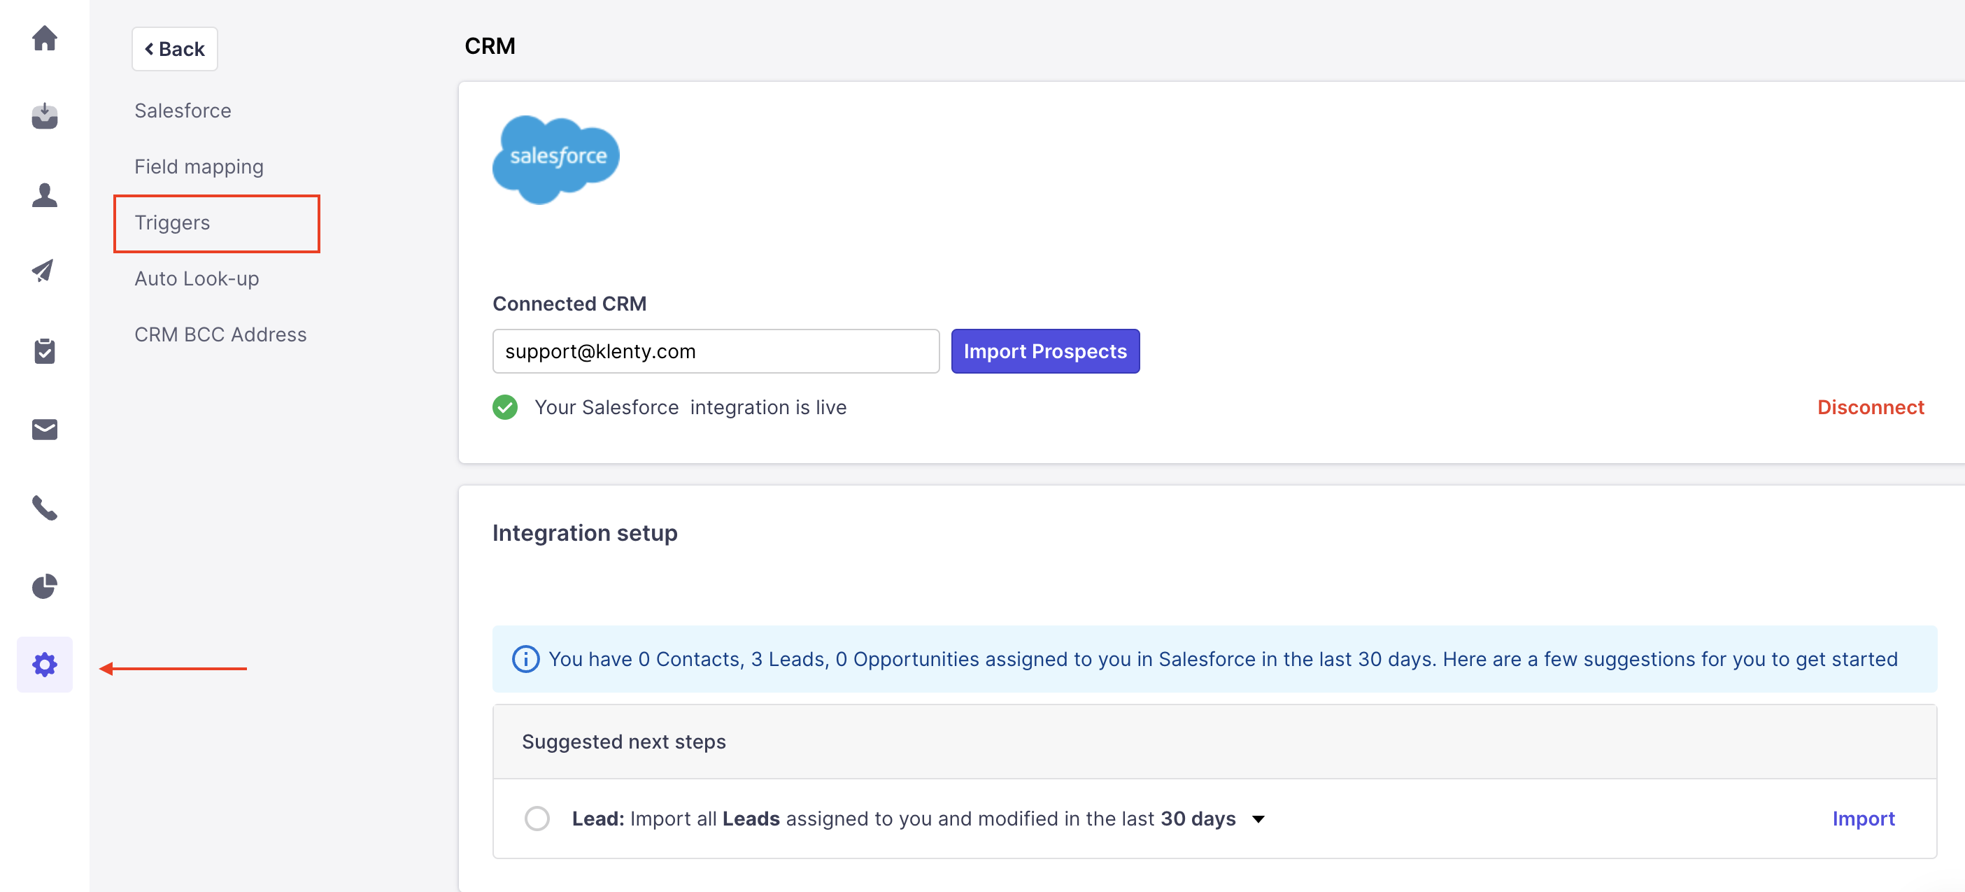Select Auto Look-up in the sidebar
The width and height of the screenshot is (1965, 892).
197,278
